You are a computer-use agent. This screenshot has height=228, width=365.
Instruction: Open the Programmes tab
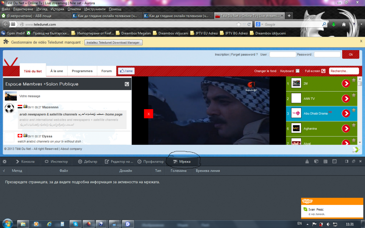tap(82, 71)
